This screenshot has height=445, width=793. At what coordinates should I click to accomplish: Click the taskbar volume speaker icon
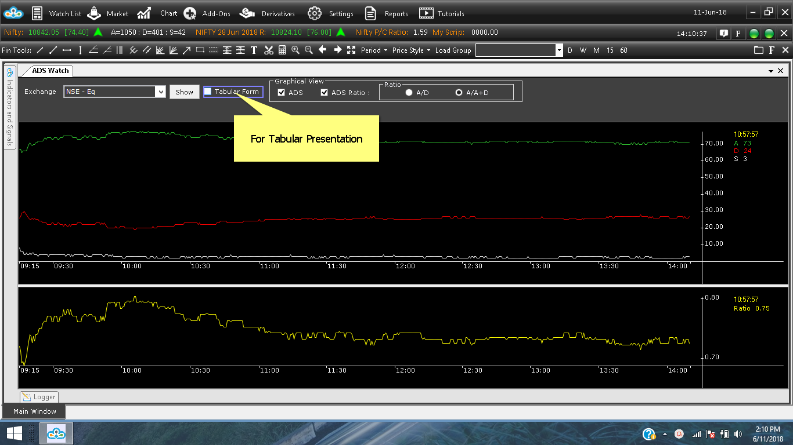[x=738, y=433]
